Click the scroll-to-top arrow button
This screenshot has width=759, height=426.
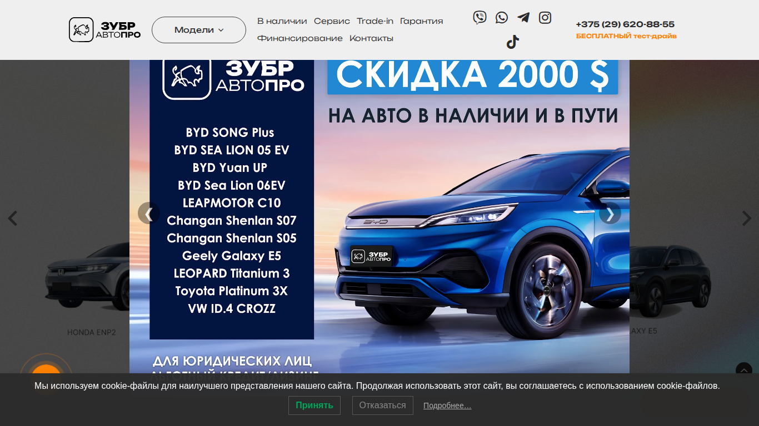744,370
